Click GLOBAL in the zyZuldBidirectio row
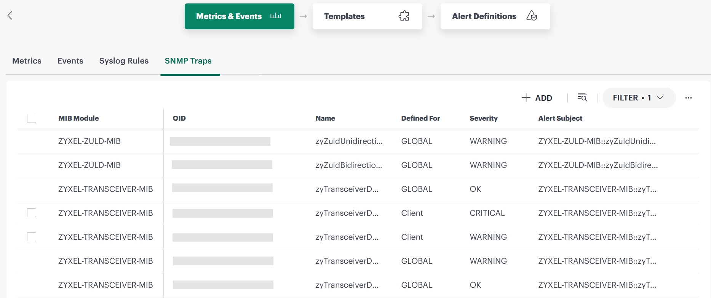Screen dimensions: 711x298 point(417,165)
